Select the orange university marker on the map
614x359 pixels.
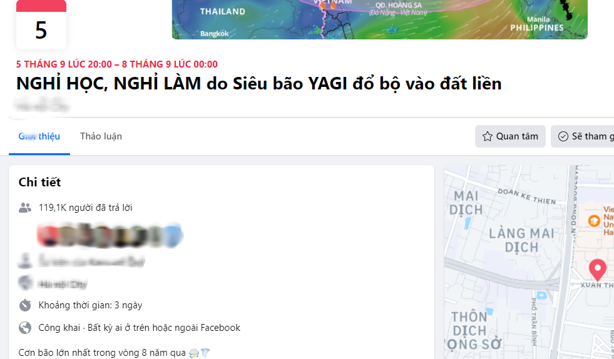click(594, 221)
